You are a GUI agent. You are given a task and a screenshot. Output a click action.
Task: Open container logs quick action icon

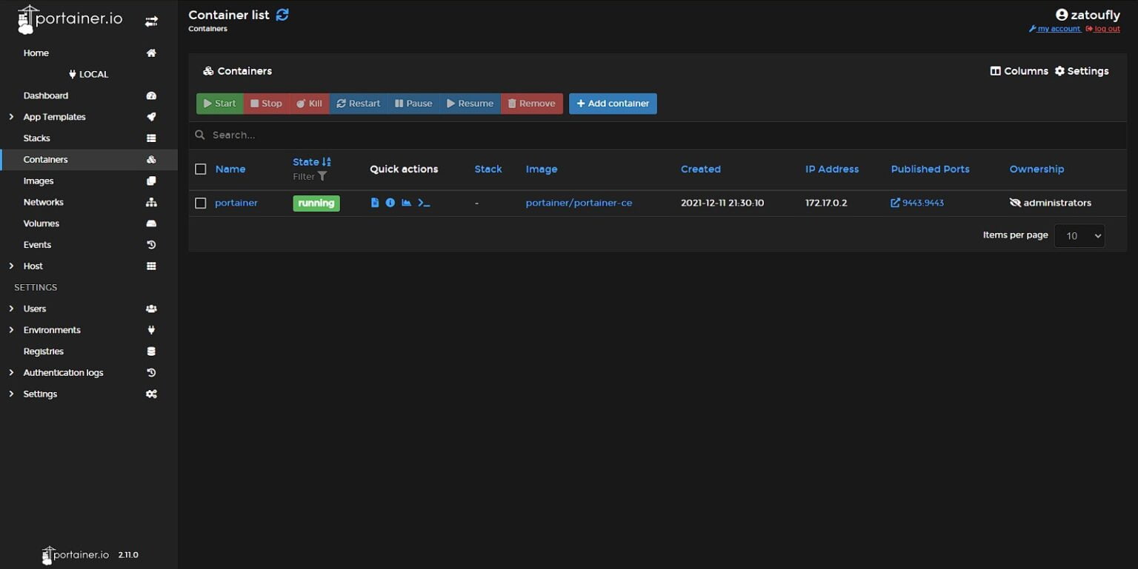click(x=375, y=202)
